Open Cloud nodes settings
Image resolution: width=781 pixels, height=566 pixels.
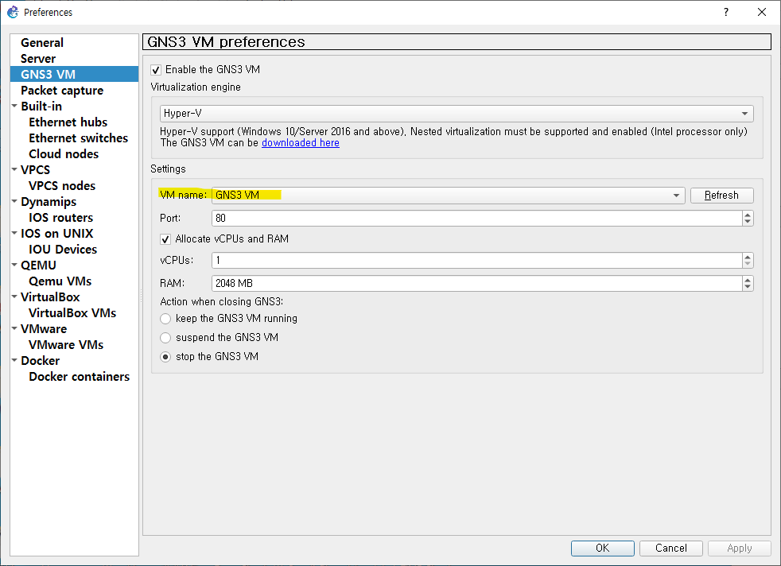point(64,154)
